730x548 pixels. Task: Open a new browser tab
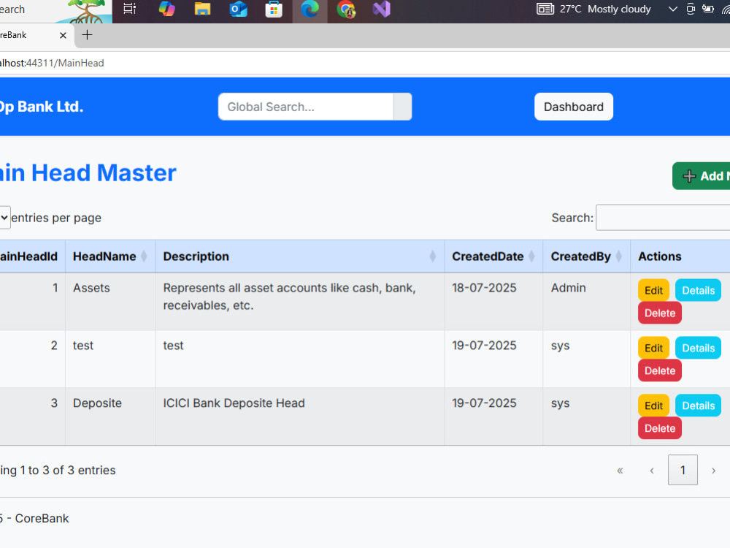coord(87,35)
